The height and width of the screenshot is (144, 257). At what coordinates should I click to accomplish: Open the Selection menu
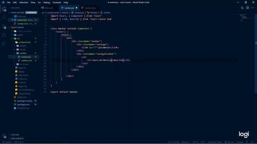coord(24,2)
